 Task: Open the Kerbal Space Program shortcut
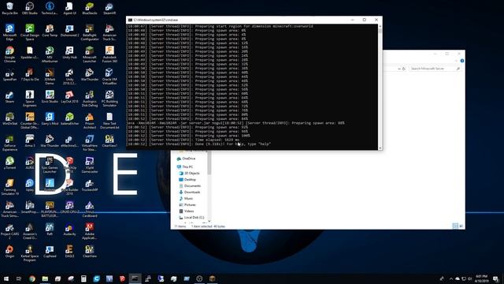[30, 253]
